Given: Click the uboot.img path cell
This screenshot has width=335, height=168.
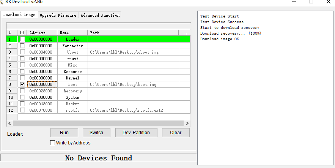Looking at the screenshot, I should [x=133, y=52].
